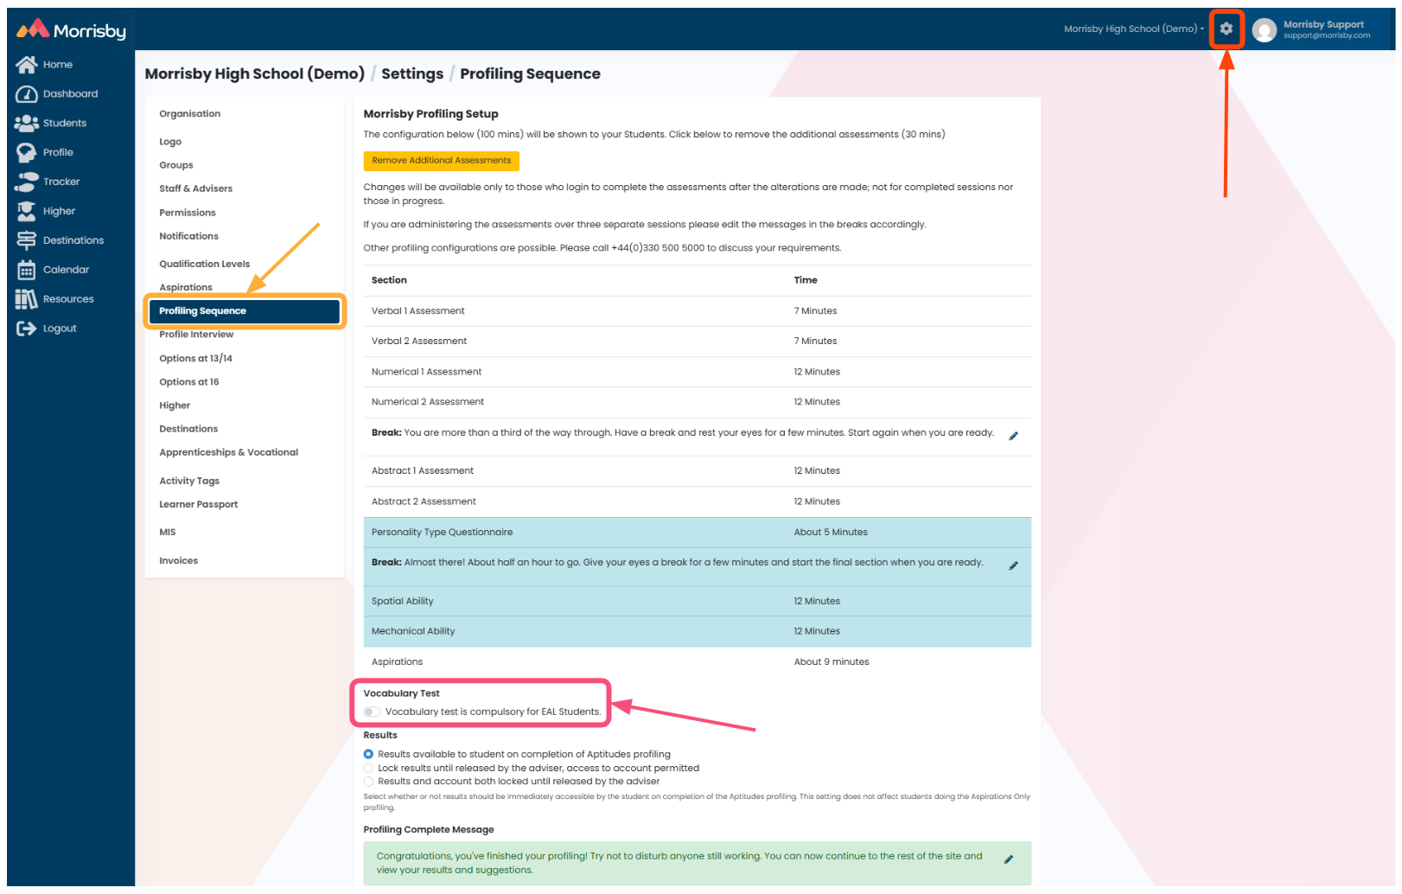This screenshot has width=1402, height=894.
Task: Click Settings breadcrumb link
Action: pyautogui.click(x=412, y=74)
